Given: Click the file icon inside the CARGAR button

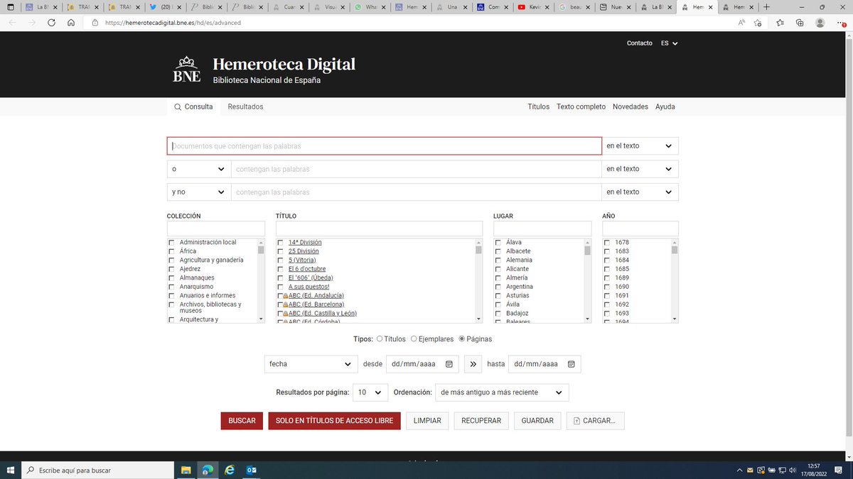Looking at the screenshot, I should pyautogui.click(x=577, y=420).
